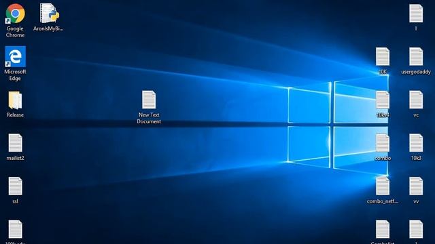Image resolution: width=435 pixels, height=244 pixels.
Task: Select the 10k3 text file
Action: [x=416, y=143]
